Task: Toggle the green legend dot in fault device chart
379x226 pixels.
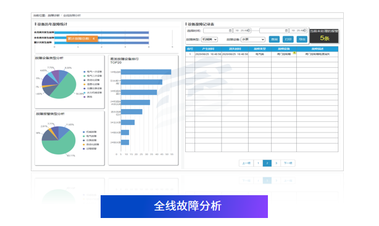Action: pos(85,76)
